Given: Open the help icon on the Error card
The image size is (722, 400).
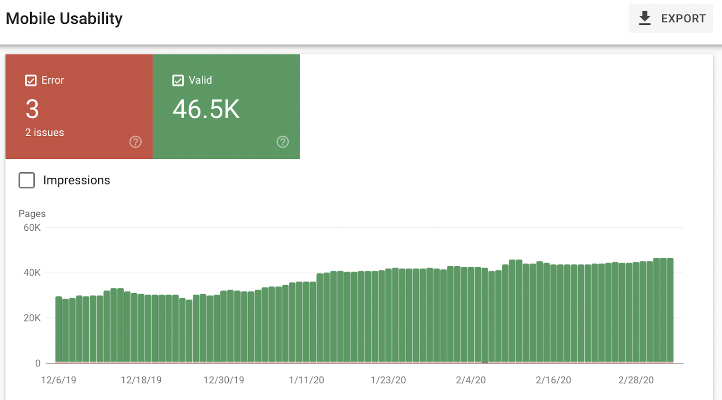Looking at the screenshot, I should [135, 142].
